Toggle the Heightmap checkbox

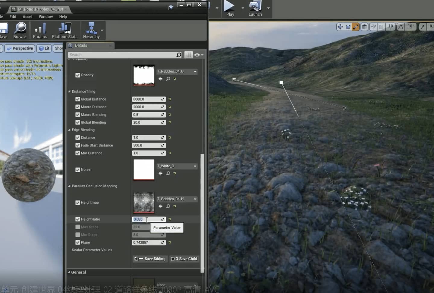tap(78, 203)
